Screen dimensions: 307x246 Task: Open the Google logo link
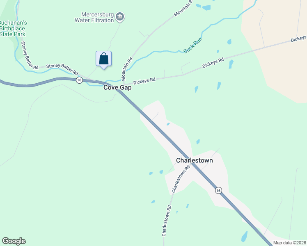coord(14,241)
